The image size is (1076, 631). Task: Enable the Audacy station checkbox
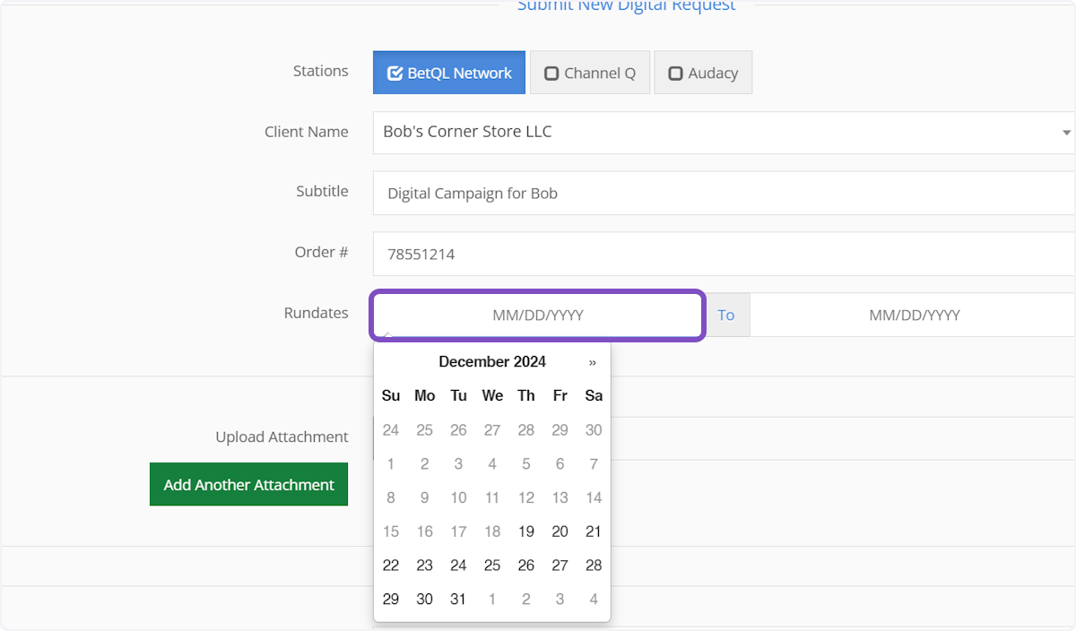(x=702, y=73)
